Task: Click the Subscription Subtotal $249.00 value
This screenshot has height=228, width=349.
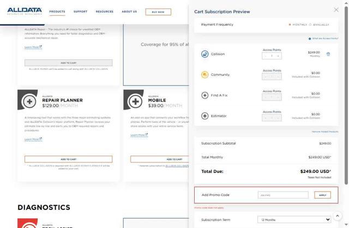Action: click(x=325, y=143)
